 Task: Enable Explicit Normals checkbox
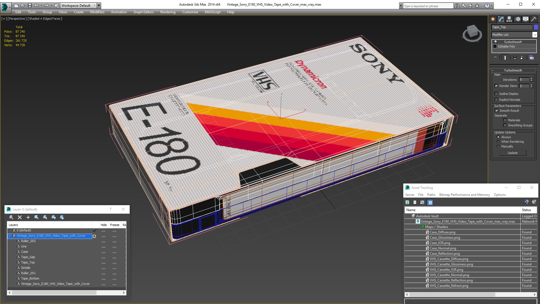point(496,100)
